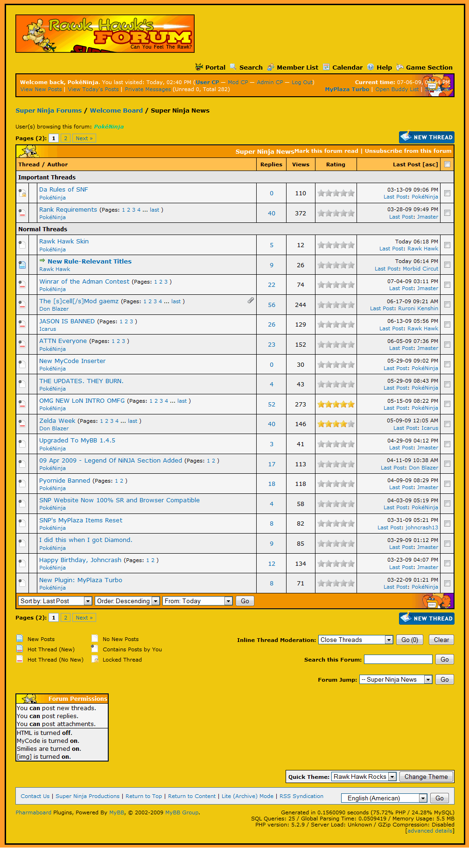Open the Mod CP link
This screenshot has height=848, width=469.
pos(238,82)
